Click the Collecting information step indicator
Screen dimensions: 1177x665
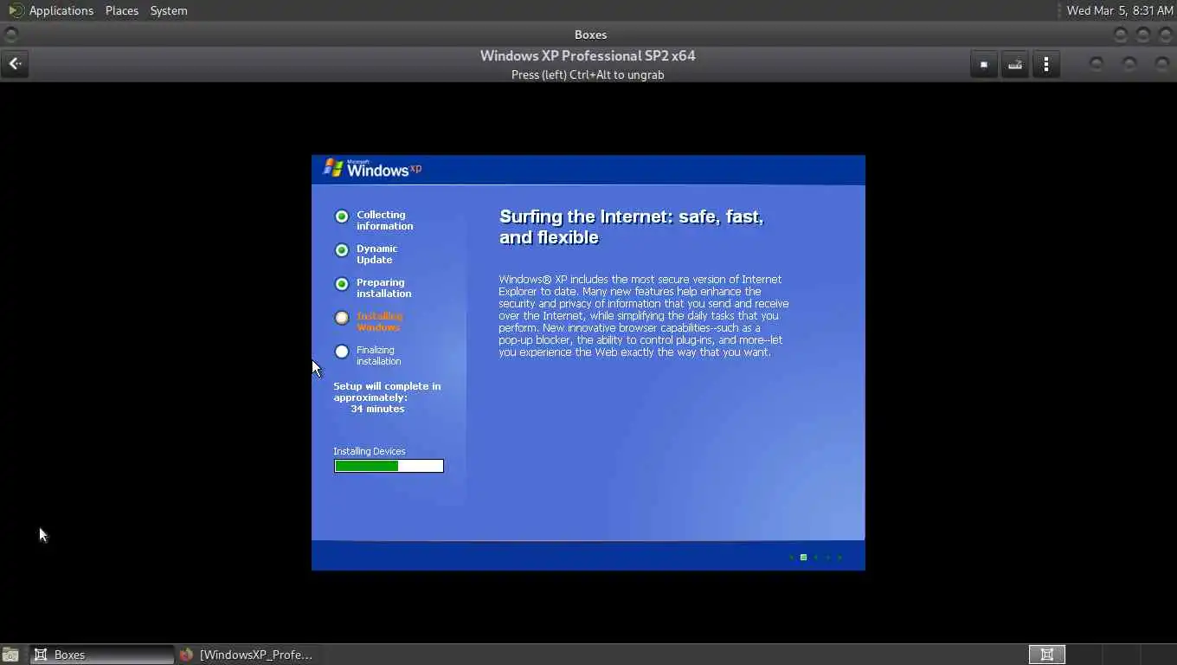(x=342, y=216)
